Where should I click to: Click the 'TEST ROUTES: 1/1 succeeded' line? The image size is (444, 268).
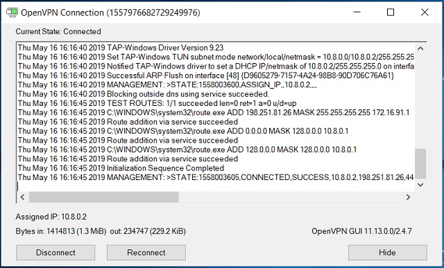(x=157, y=103)
